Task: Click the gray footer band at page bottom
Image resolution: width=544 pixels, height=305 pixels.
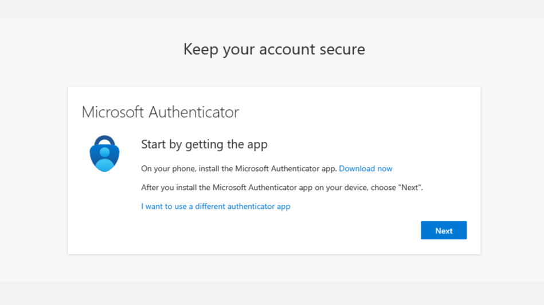Action: coord(272,293)
